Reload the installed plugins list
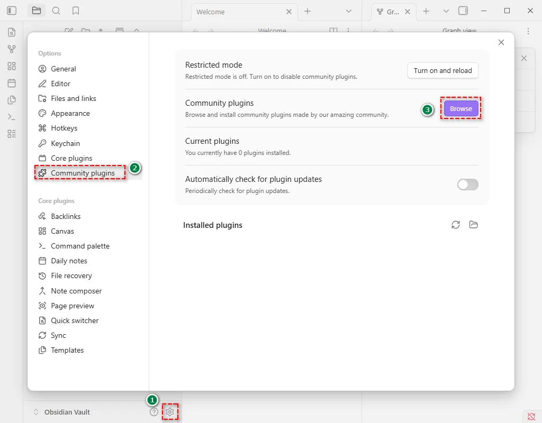 (456, 225)
